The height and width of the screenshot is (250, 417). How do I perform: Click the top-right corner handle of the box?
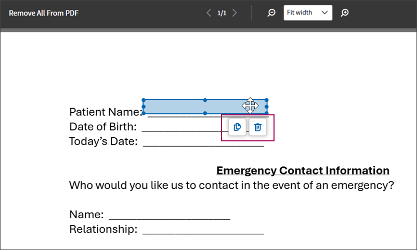267,100
